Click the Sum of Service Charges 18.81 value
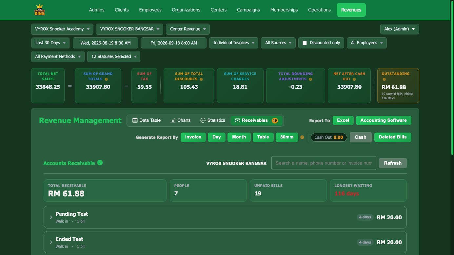 (240, 87)
